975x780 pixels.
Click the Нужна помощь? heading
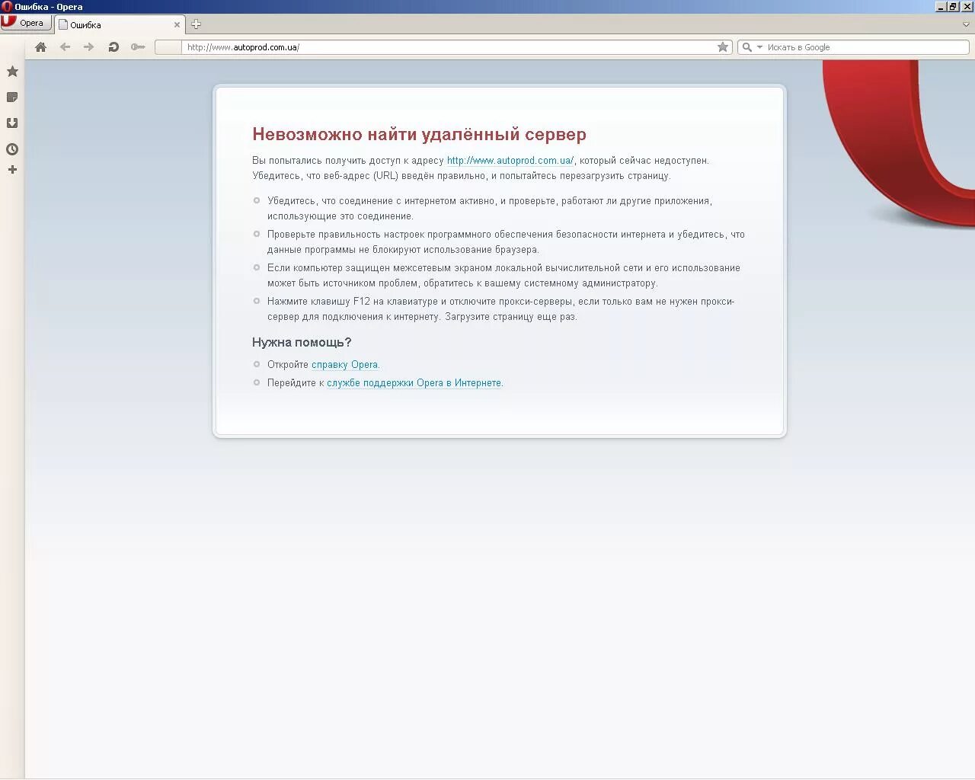(302, 343)
